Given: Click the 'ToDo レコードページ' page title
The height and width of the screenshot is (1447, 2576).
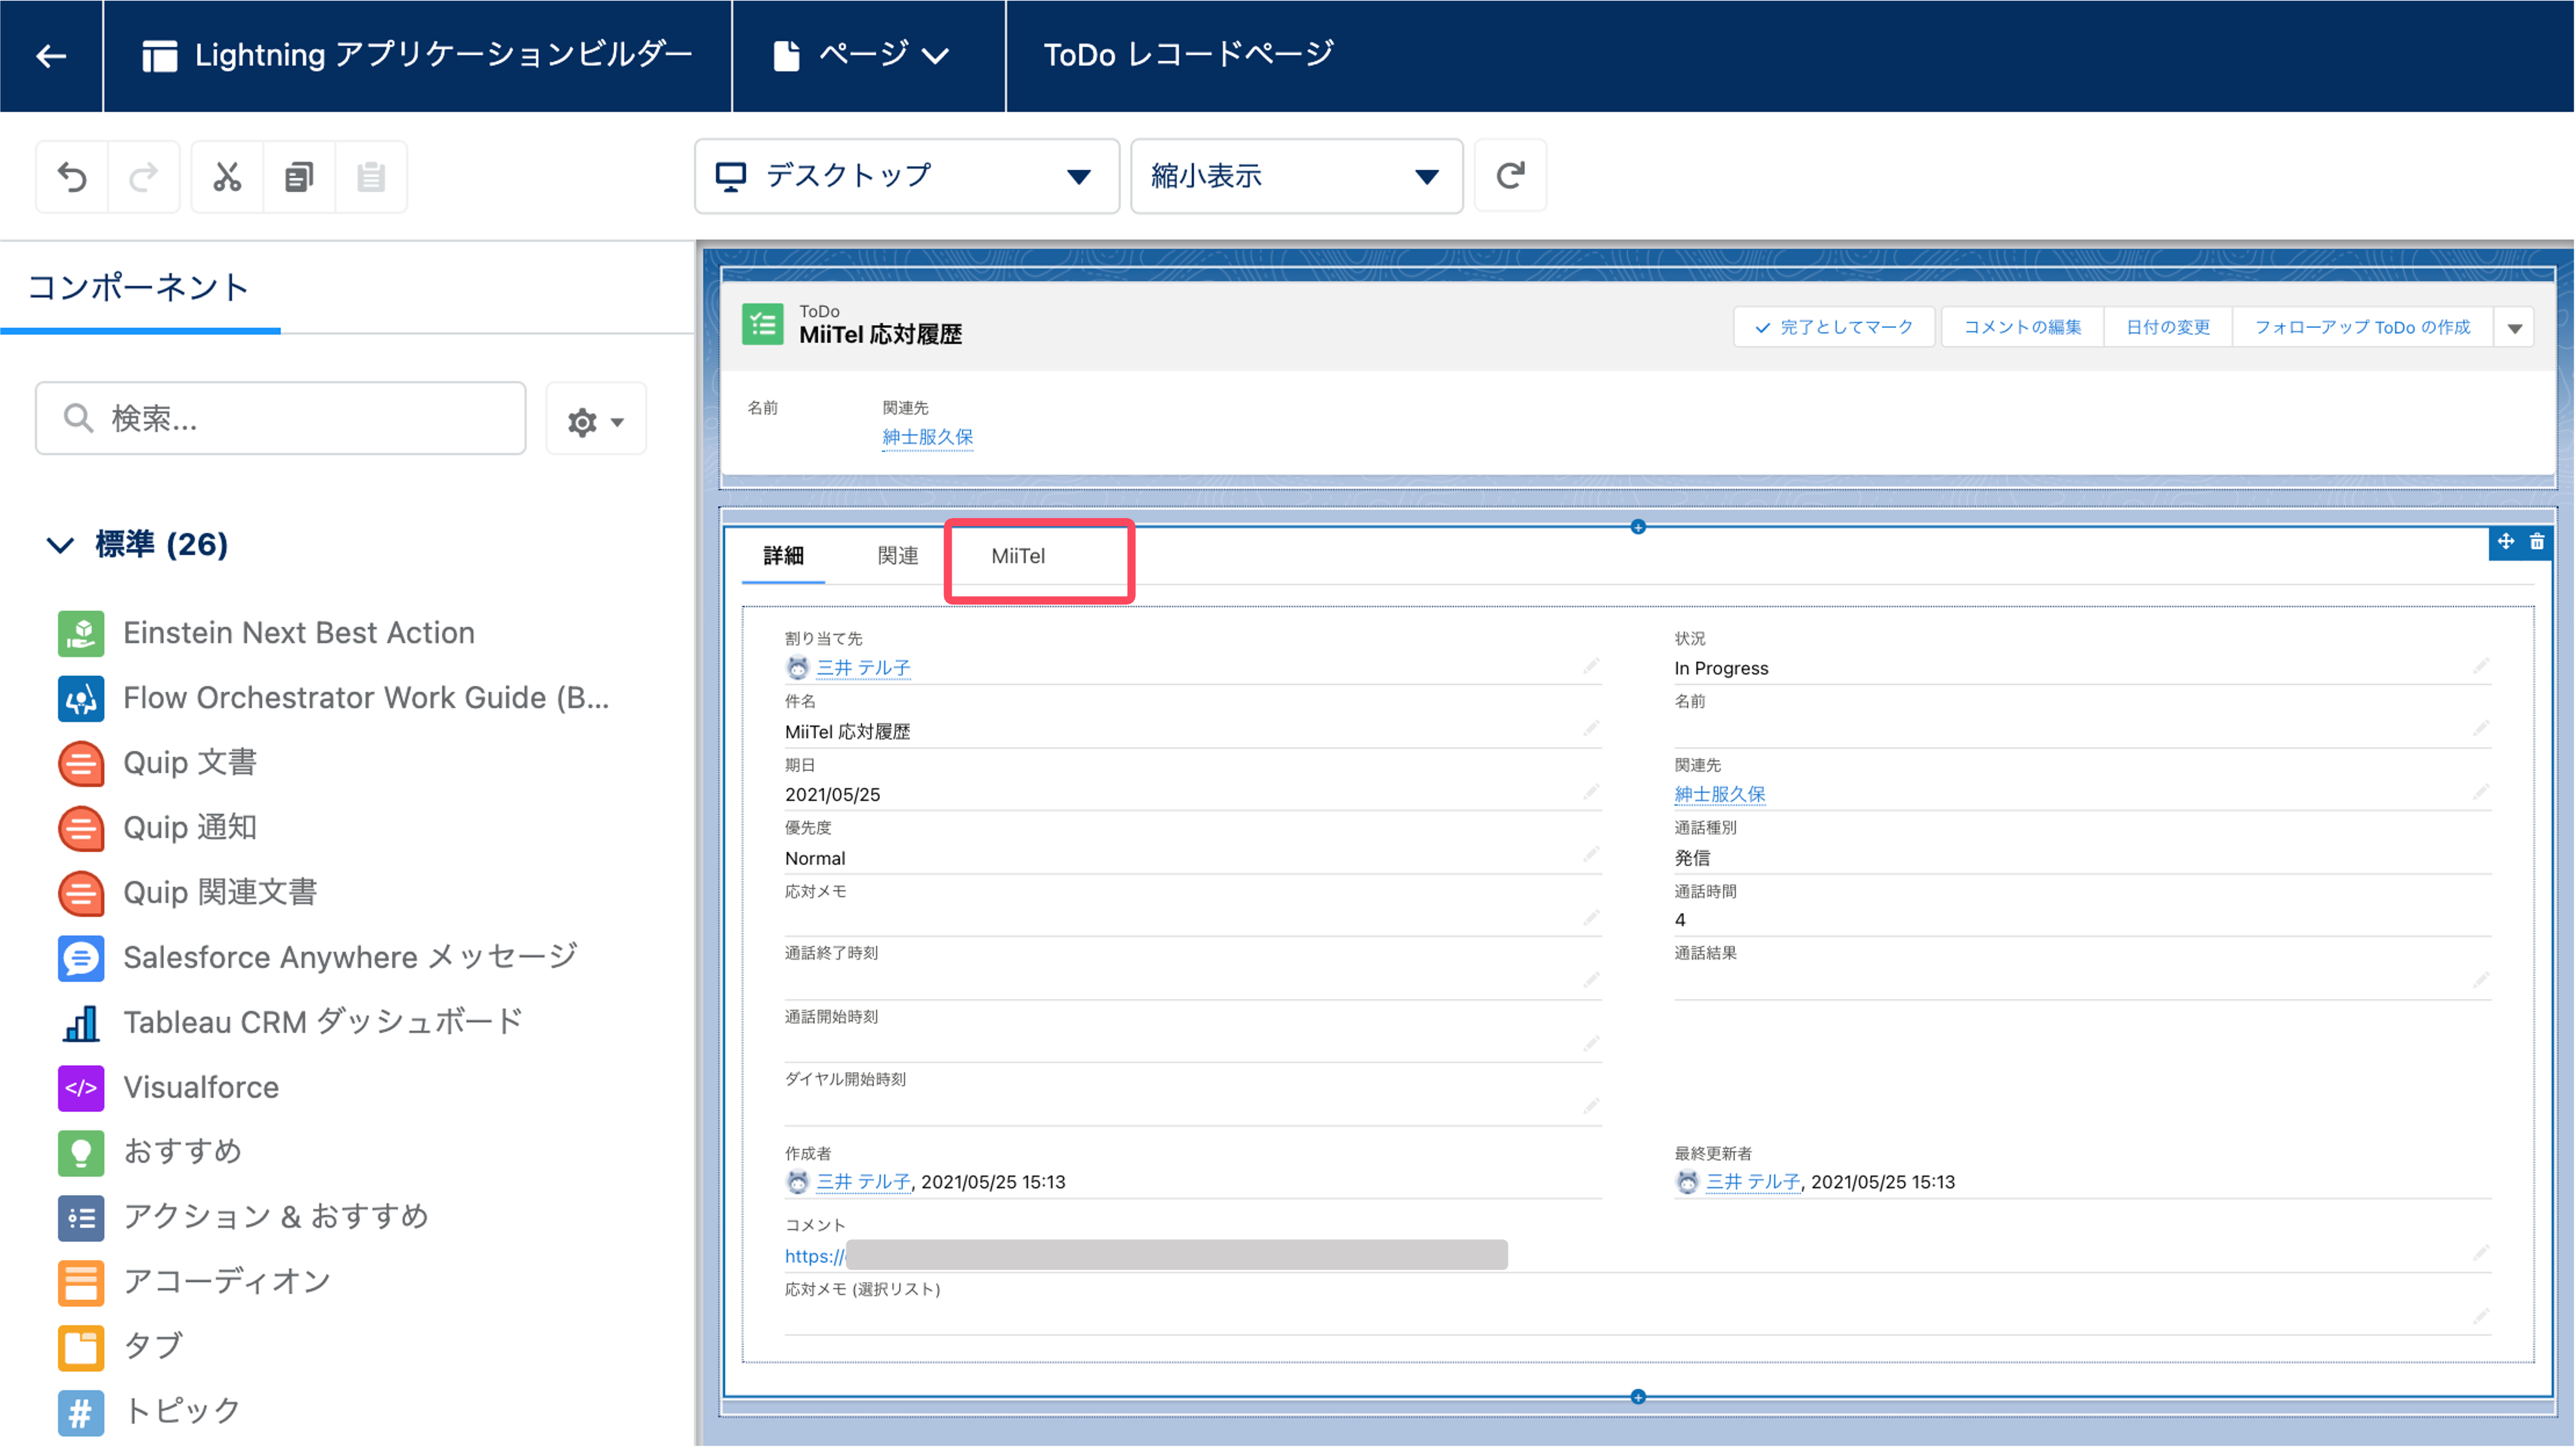Looking at the screenshot, I should tap(1188, 56).
